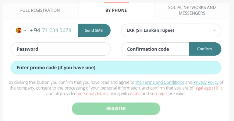Switch to the Full Registration tab
Viewport: 234px width, 121px height.
click(40, 10)
